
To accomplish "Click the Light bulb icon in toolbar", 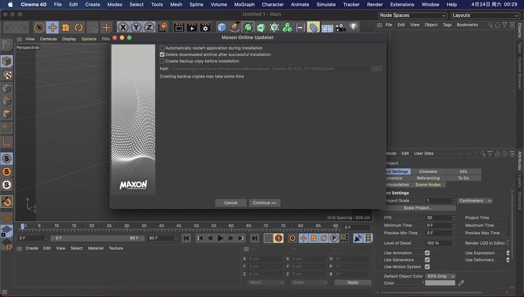I will [354, 27].
